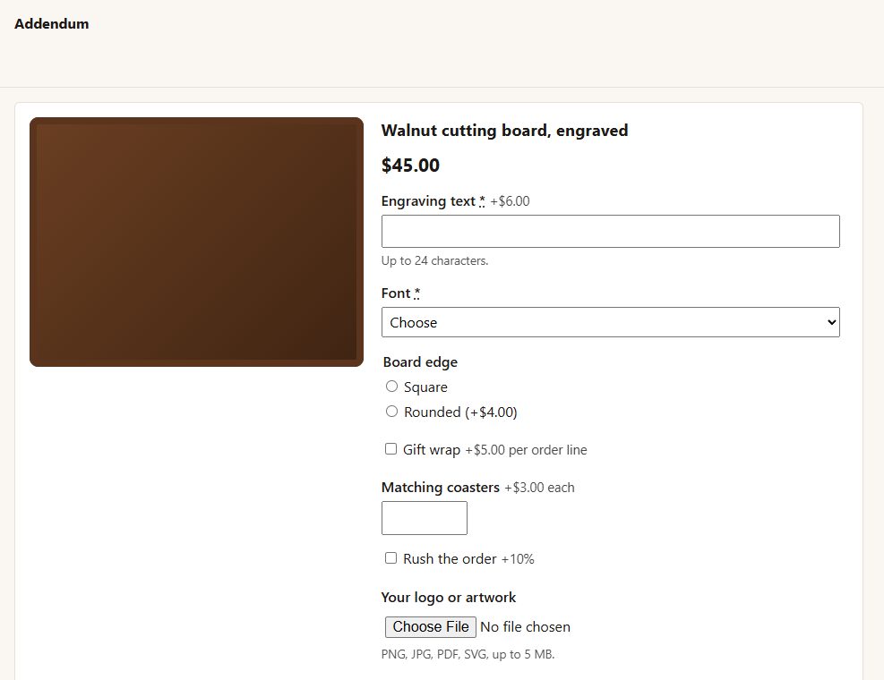884x680 pixels.
Task: Focus the Engraving text input field
Action: click(611, 231)
